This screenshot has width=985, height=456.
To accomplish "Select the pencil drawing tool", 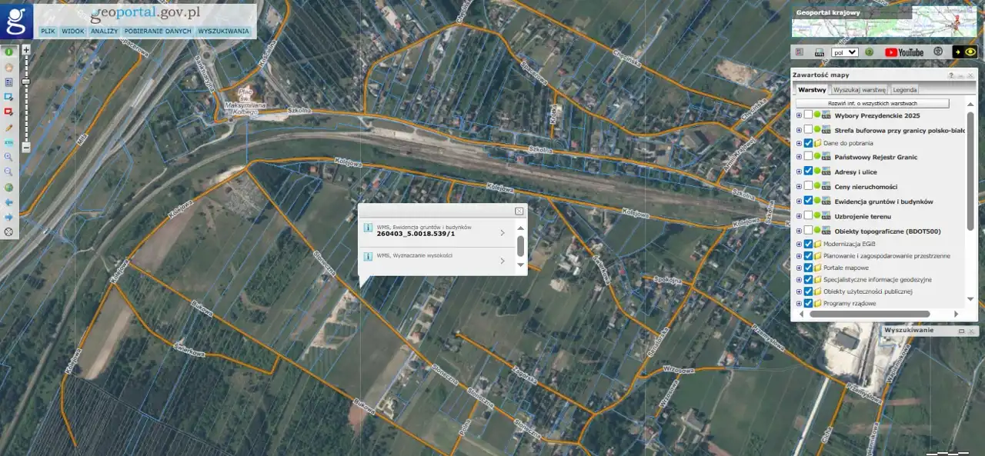I will [x=9, y=128].
